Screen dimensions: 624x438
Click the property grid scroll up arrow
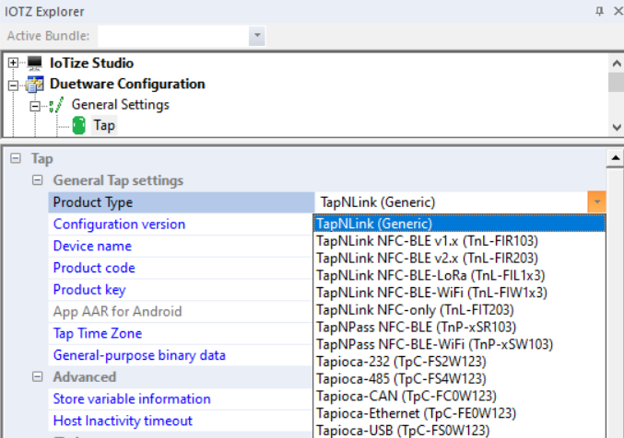[x=616, y=157]
